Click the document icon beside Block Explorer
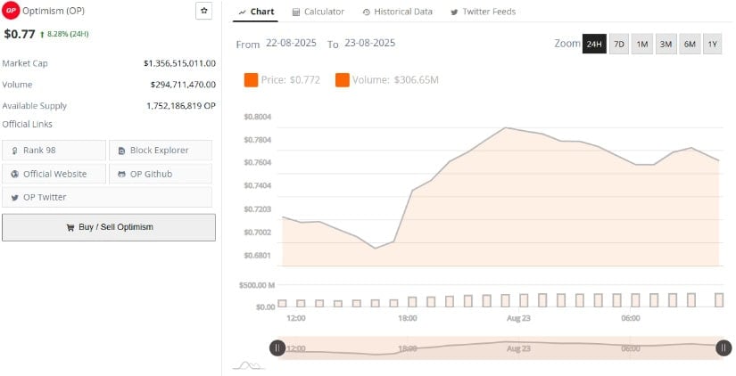This screenshot has height=376, width=736. (x=121, y=151)
